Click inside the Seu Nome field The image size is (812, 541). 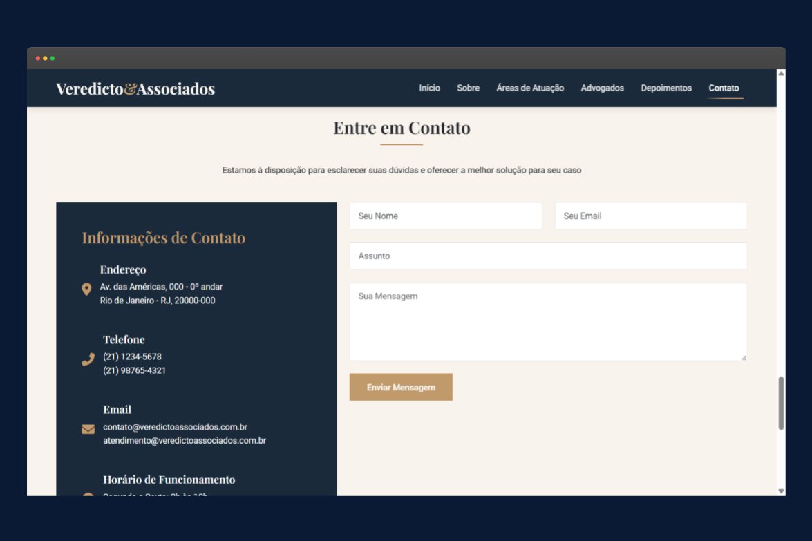click(445, 216)
